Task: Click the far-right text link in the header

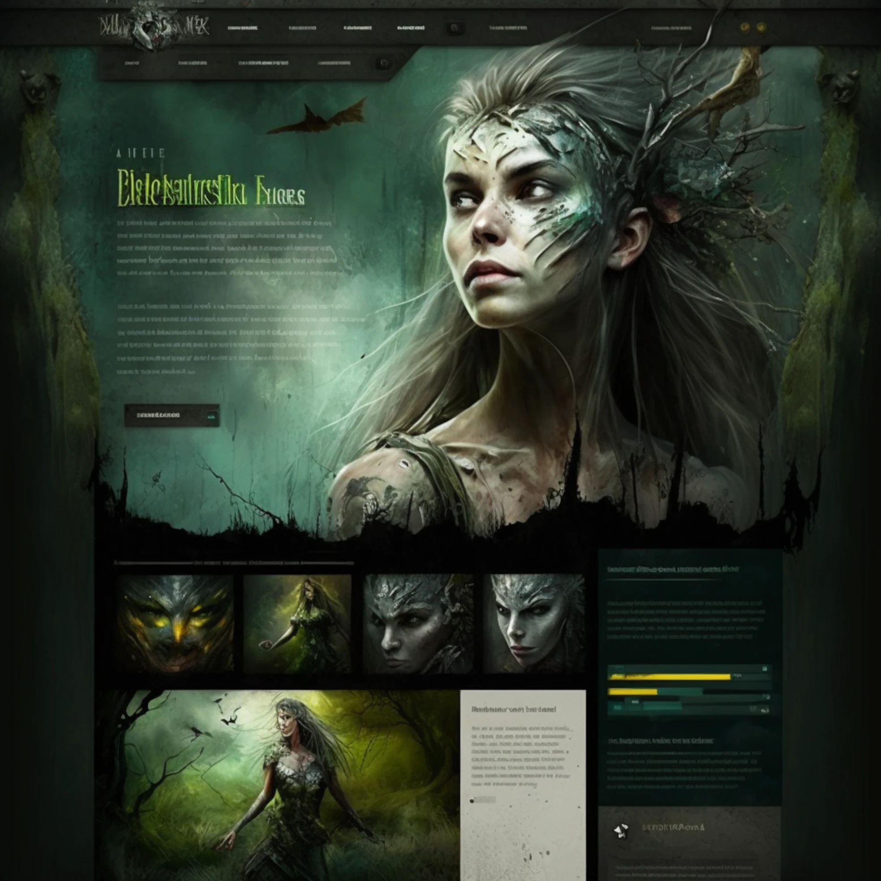Action: click(671, 28)
